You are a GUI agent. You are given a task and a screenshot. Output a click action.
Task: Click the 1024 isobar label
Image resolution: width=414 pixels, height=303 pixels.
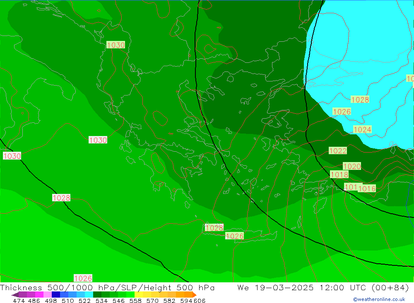click(362, 129)
